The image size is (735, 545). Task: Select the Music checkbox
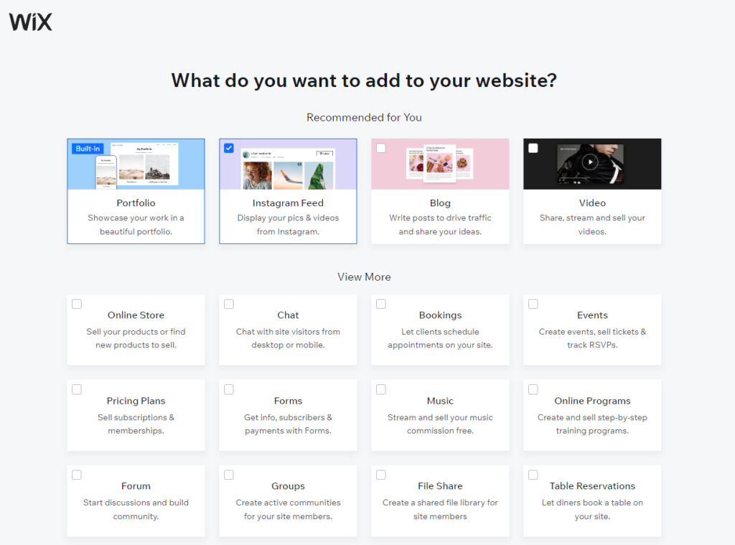(381, 389)
